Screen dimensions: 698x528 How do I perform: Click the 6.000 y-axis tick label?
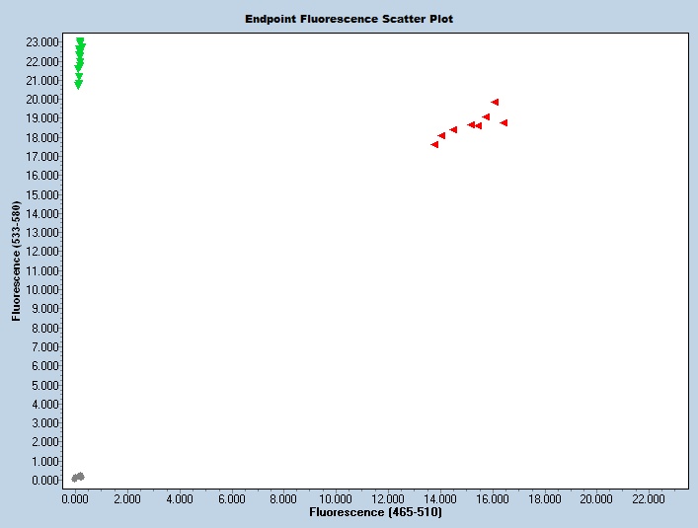pyautogui.click(x=44, y=366)
